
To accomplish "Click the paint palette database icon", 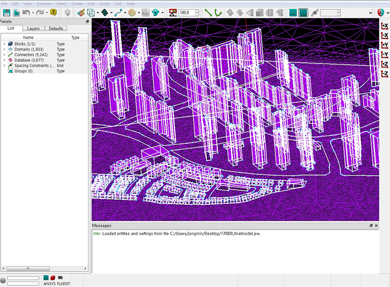I will pyautogui.click(x=132, y=12).
